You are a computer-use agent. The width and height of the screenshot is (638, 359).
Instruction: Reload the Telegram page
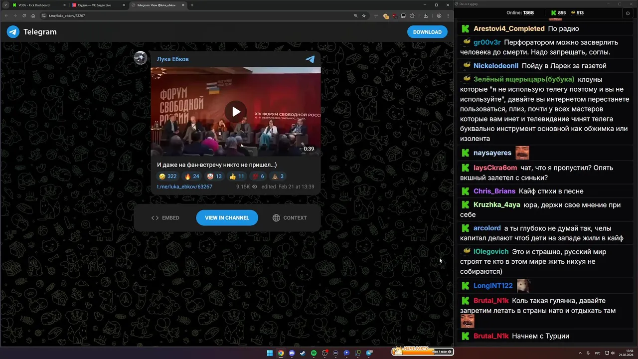(x=24, y=15)
